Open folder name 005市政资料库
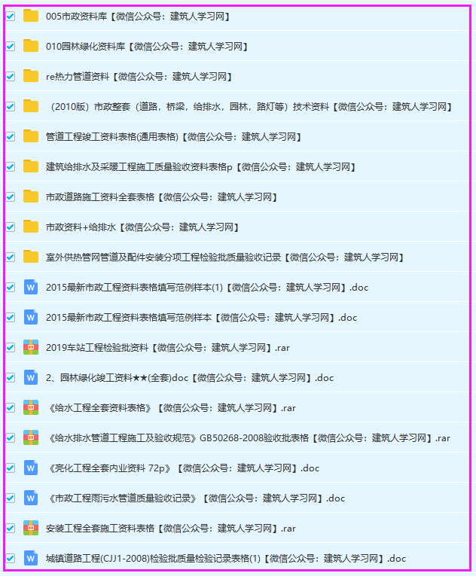476x576 pixels. (x=138, y=16)
